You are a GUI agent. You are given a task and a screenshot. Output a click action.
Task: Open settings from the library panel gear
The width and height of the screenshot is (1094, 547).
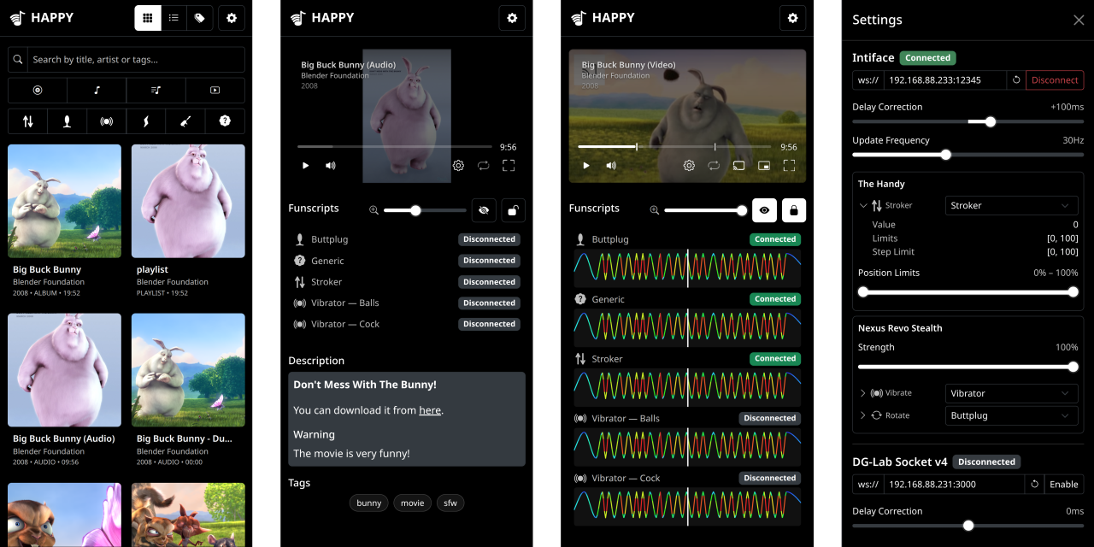232,18
